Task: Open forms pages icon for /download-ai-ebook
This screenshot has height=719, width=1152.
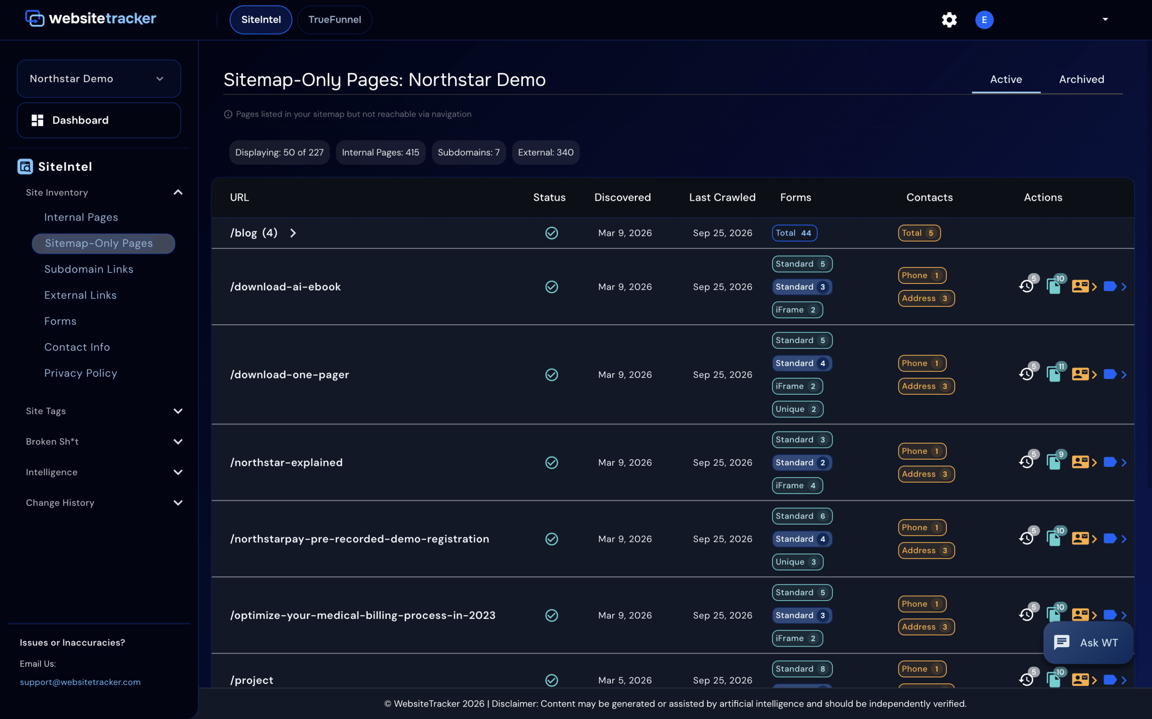Action: point(1054,286)
